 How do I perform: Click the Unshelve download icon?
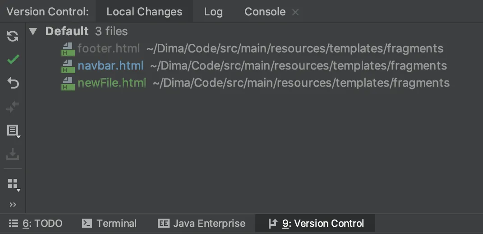tap(13, 154)
